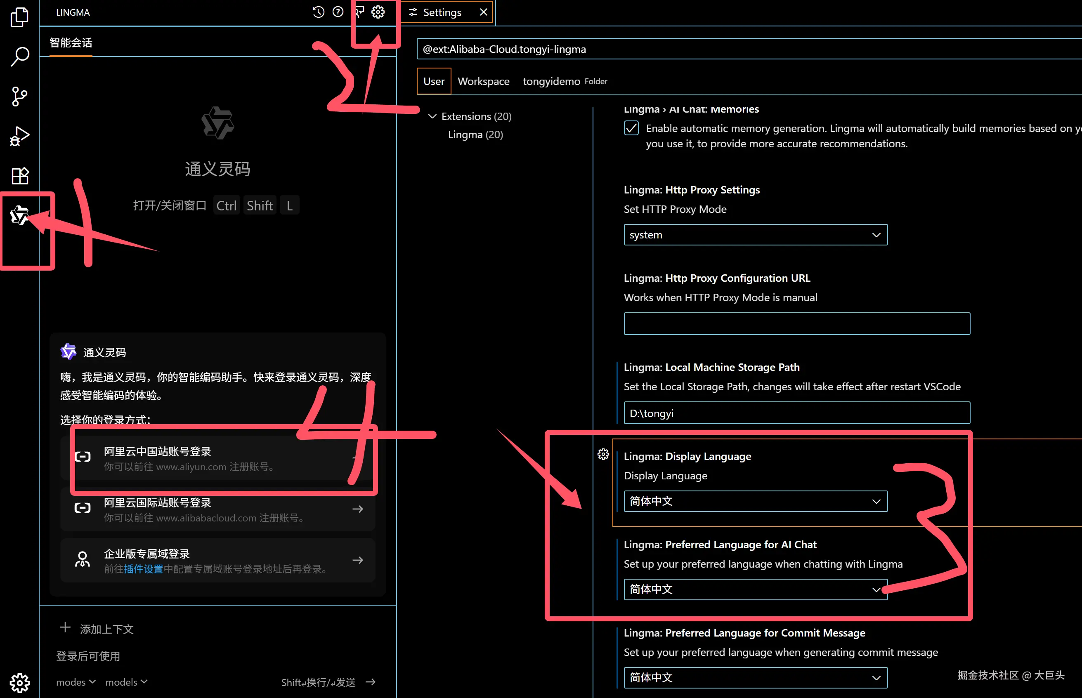Image resolution: width=1082 pixels, height=698 pixels.
Task: Click the Tongyi Lingma sidebar icon
Action: (19, 215)
